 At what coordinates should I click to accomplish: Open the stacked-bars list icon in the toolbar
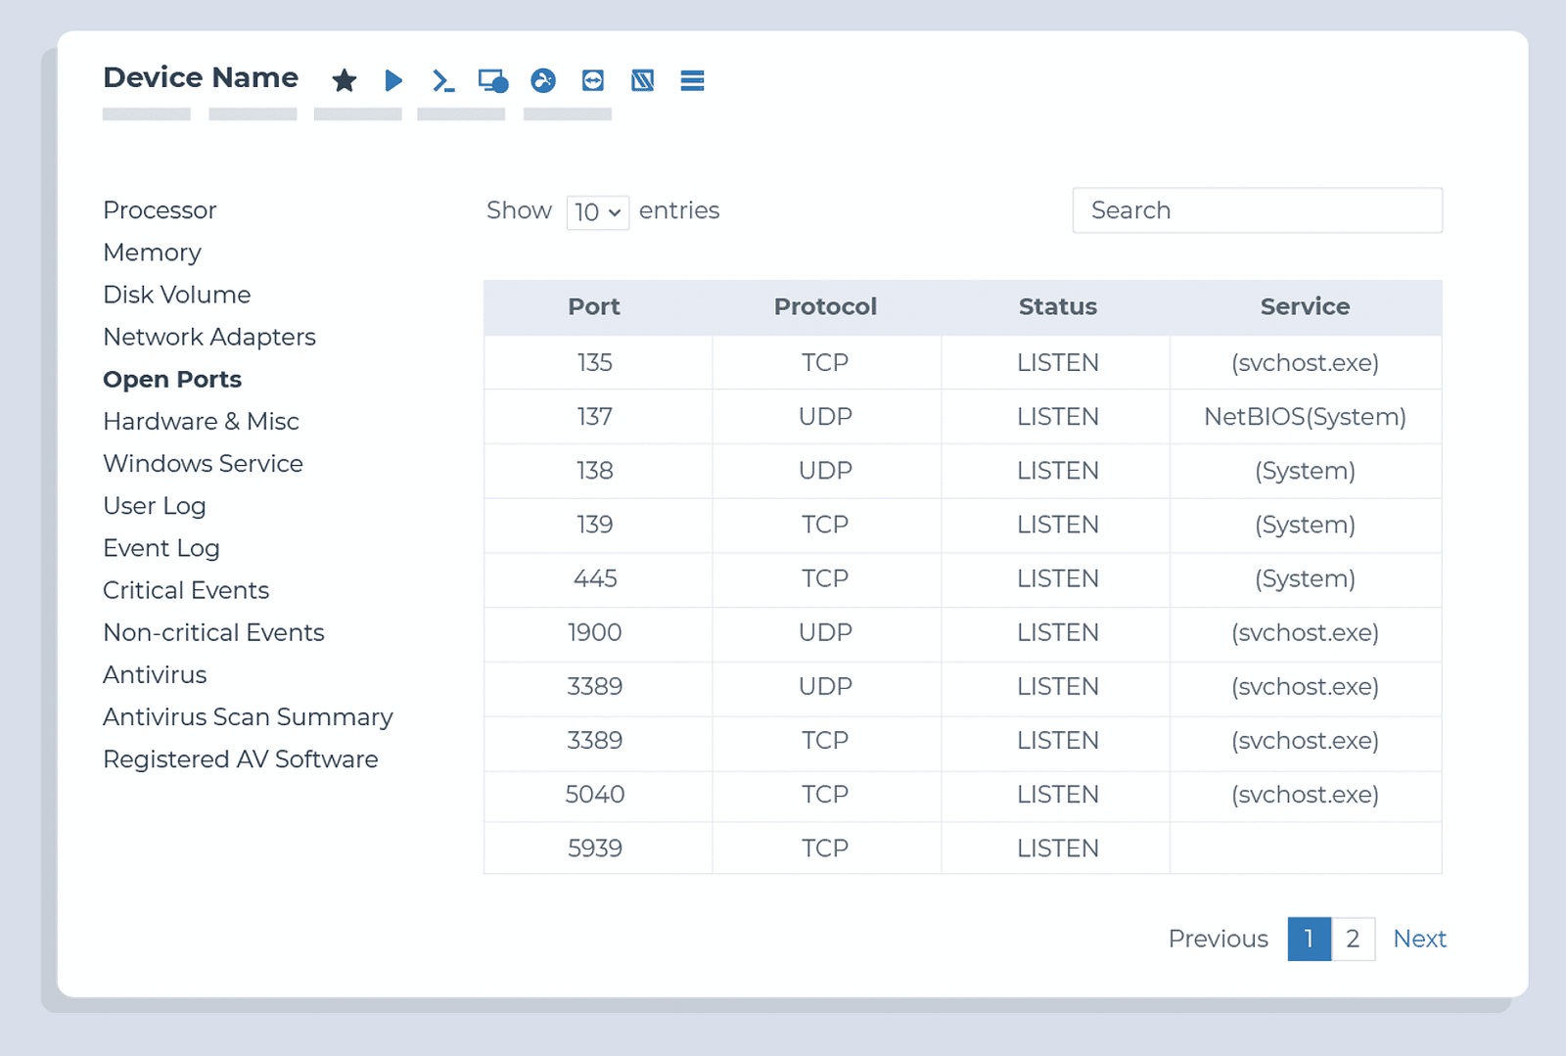692,81
